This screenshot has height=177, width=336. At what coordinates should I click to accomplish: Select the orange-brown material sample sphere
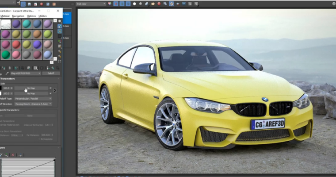(x=37, y=35)
